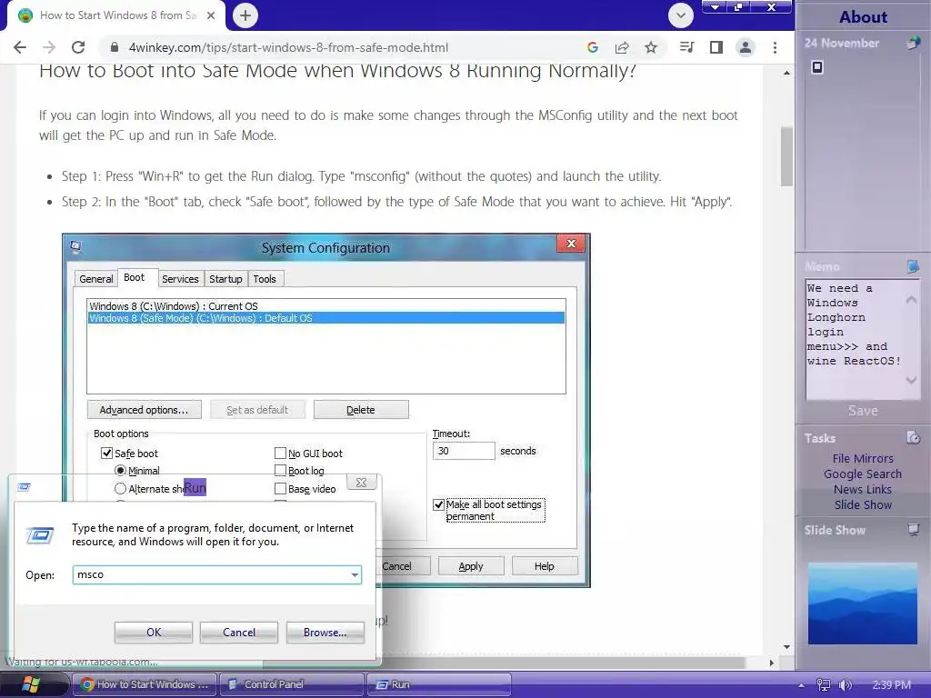Screen dimensions: 931x698
Task: Click the Timeout seconds field
Action: coord(464,451)
